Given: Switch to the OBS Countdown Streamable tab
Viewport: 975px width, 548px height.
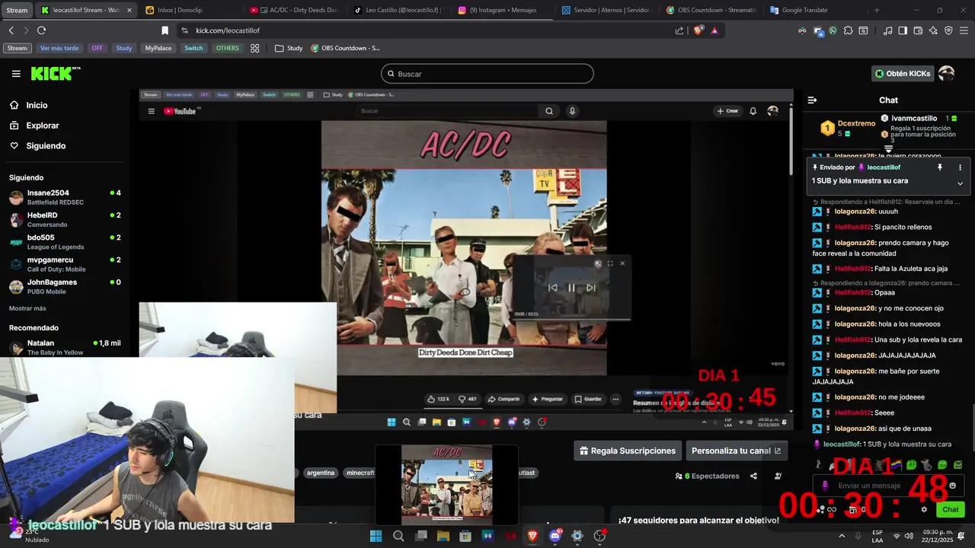Looking at the screenshot, I should (x=711, y=10).
